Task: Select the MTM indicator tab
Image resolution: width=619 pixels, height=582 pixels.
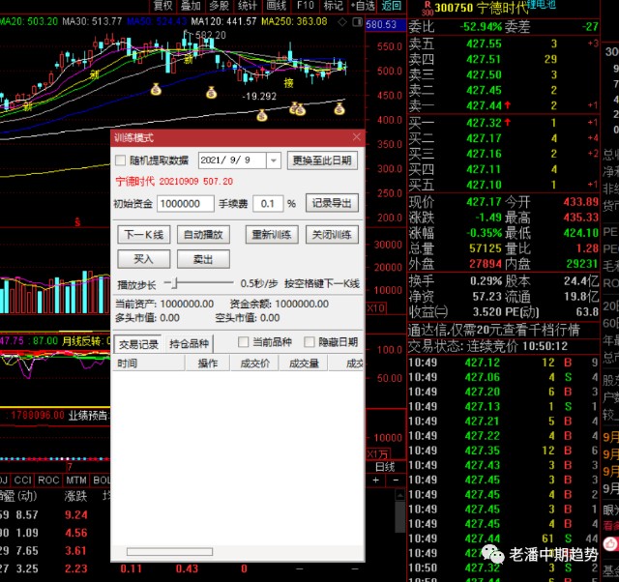Action: point(76,480)
